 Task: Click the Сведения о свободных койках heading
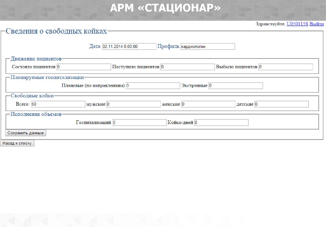(x=56, y=31)
